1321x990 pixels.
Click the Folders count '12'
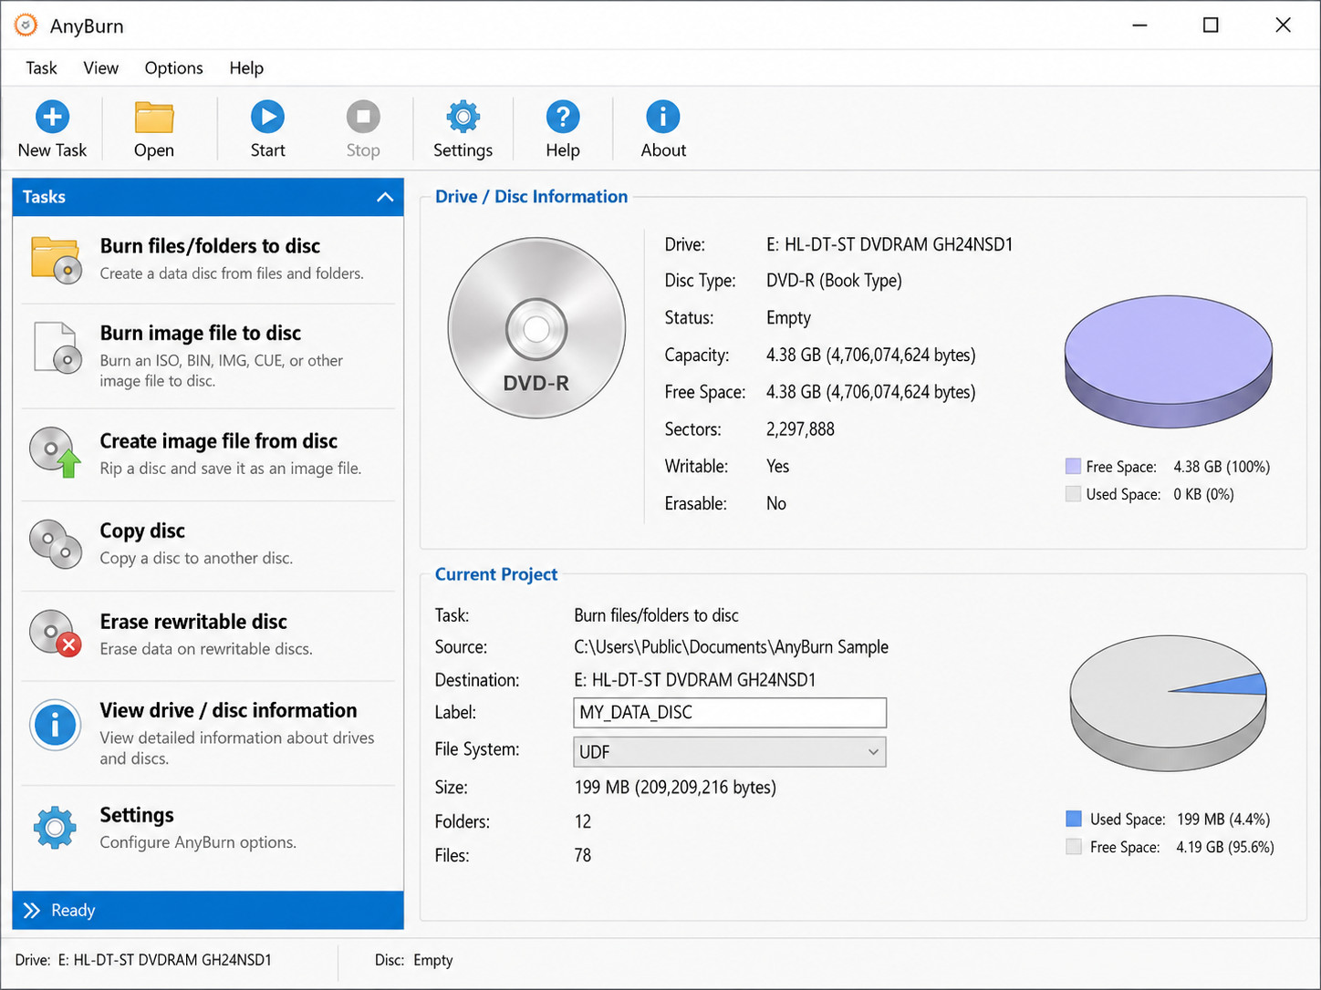(x=583, y=821)
